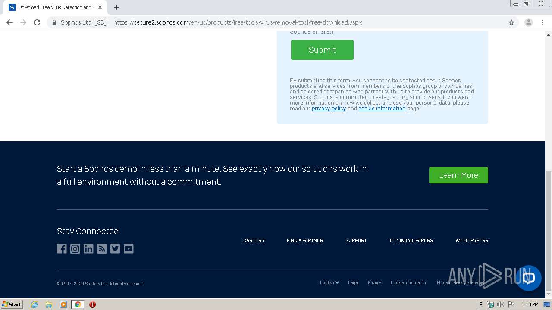Image resolution: width=552 pixels, height=310 pixels.
Task: Open the cookie information link
Action: pyautogui.click(x=382, y=108)
